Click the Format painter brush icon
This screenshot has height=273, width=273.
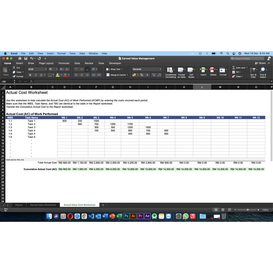point(14,76)
